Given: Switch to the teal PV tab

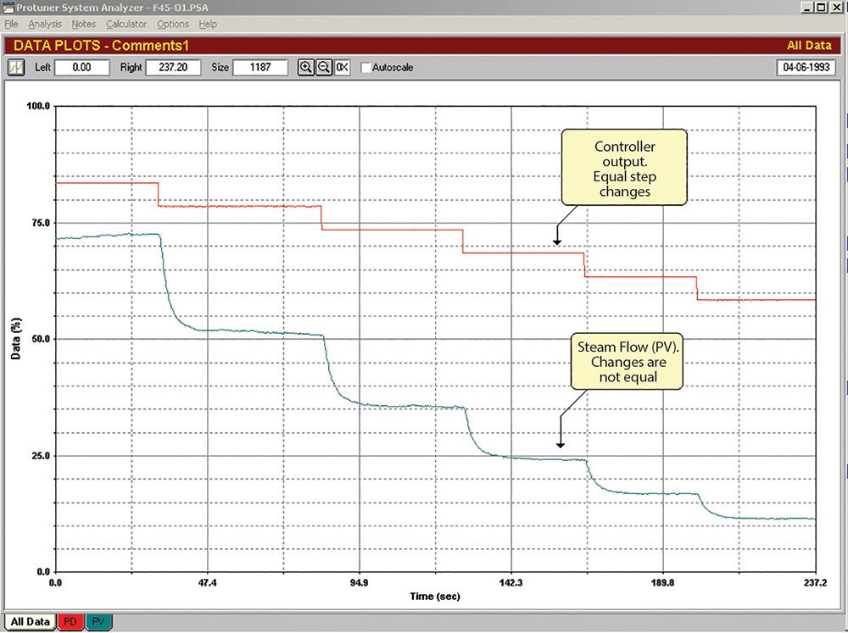Looking at the screenshot, I should point(99,622).
